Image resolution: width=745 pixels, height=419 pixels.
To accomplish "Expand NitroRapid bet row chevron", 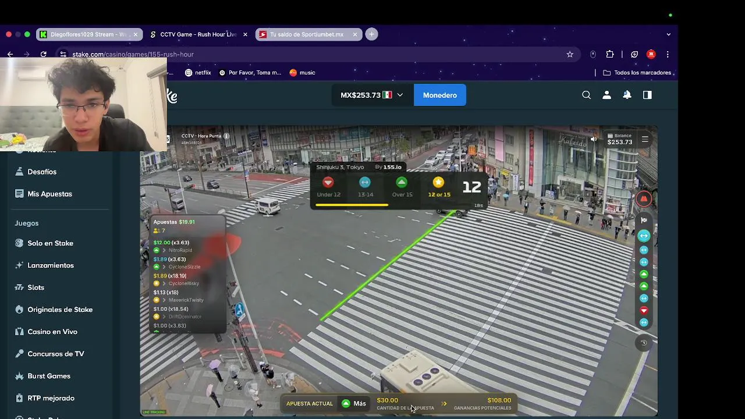I will point(164,250).
